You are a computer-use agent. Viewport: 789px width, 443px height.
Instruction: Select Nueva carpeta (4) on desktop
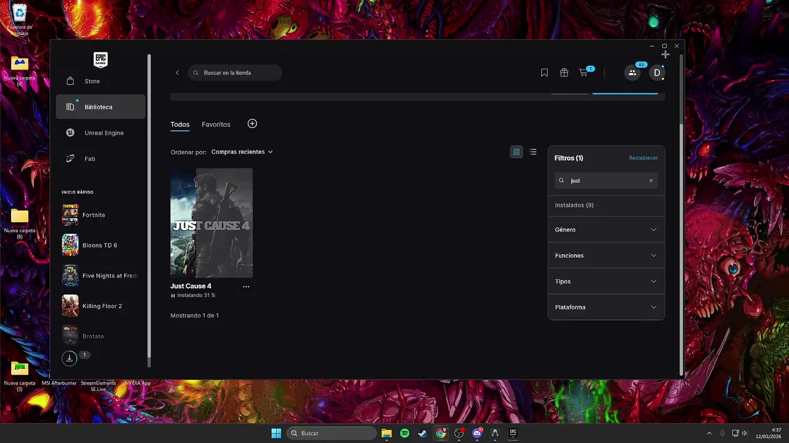click(x=20, y=71)
